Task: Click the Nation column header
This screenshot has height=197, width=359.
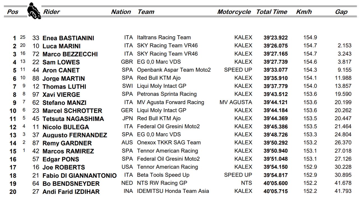Action: (121, 12)
